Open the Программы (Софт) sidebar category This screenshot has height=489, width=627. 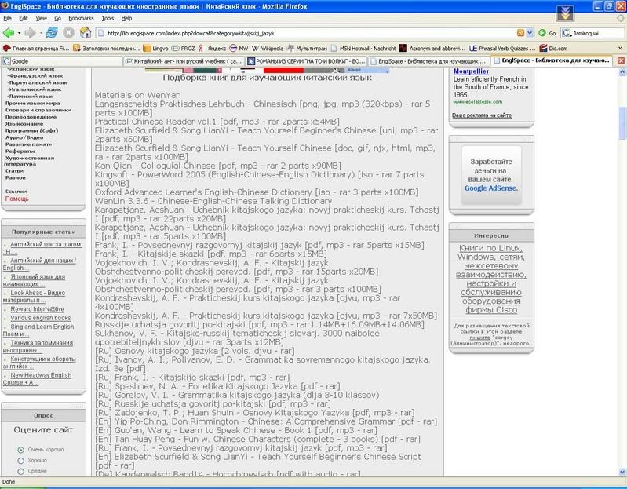coord(31,130)
